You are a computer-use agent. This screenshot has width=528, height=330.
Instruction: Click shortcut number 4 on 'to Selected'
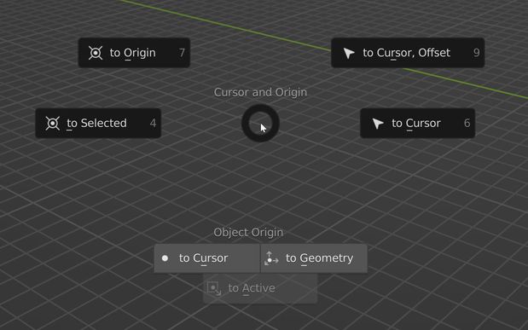tap(153, 124)
